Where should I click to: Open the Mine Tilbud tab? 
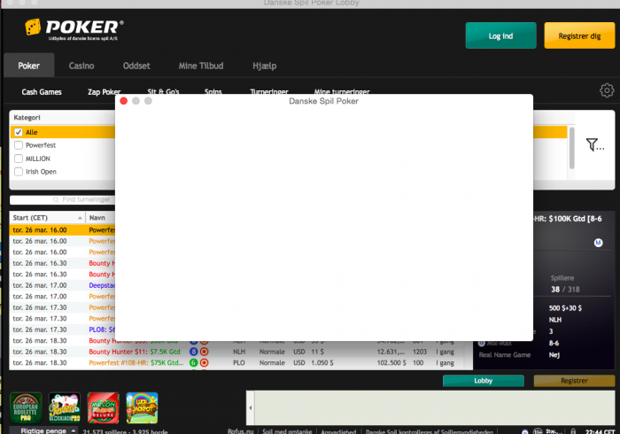tap(201, 66)
